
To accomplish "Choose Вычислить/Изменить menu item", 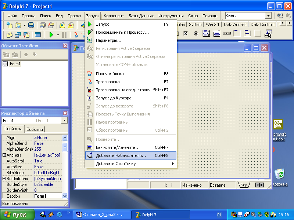I will click(x=131, y=147).
